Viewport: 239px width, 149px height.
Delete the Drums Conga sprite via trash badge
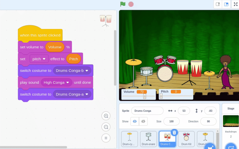(x=174, y=133)
